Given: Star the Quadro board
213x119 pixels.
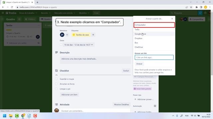Looking at the screenshot, I should [19, 19].
